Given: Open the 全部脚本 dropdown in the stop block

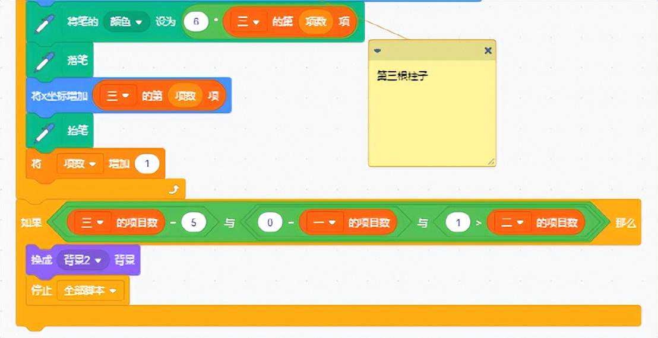Looking at the screenshot, I should (90, 291).
